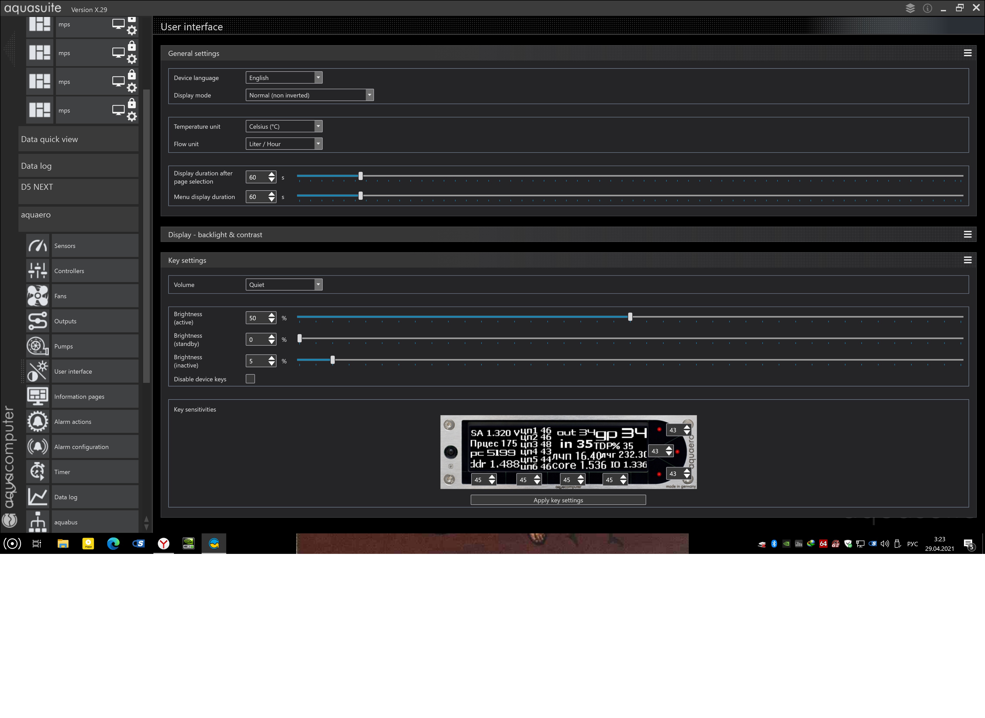Expand the Display mode dropdown
Screen dimensions: 985x718
pos(309,95)
